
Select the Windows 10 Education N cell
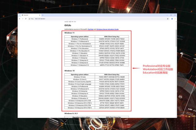pos(80,98)
